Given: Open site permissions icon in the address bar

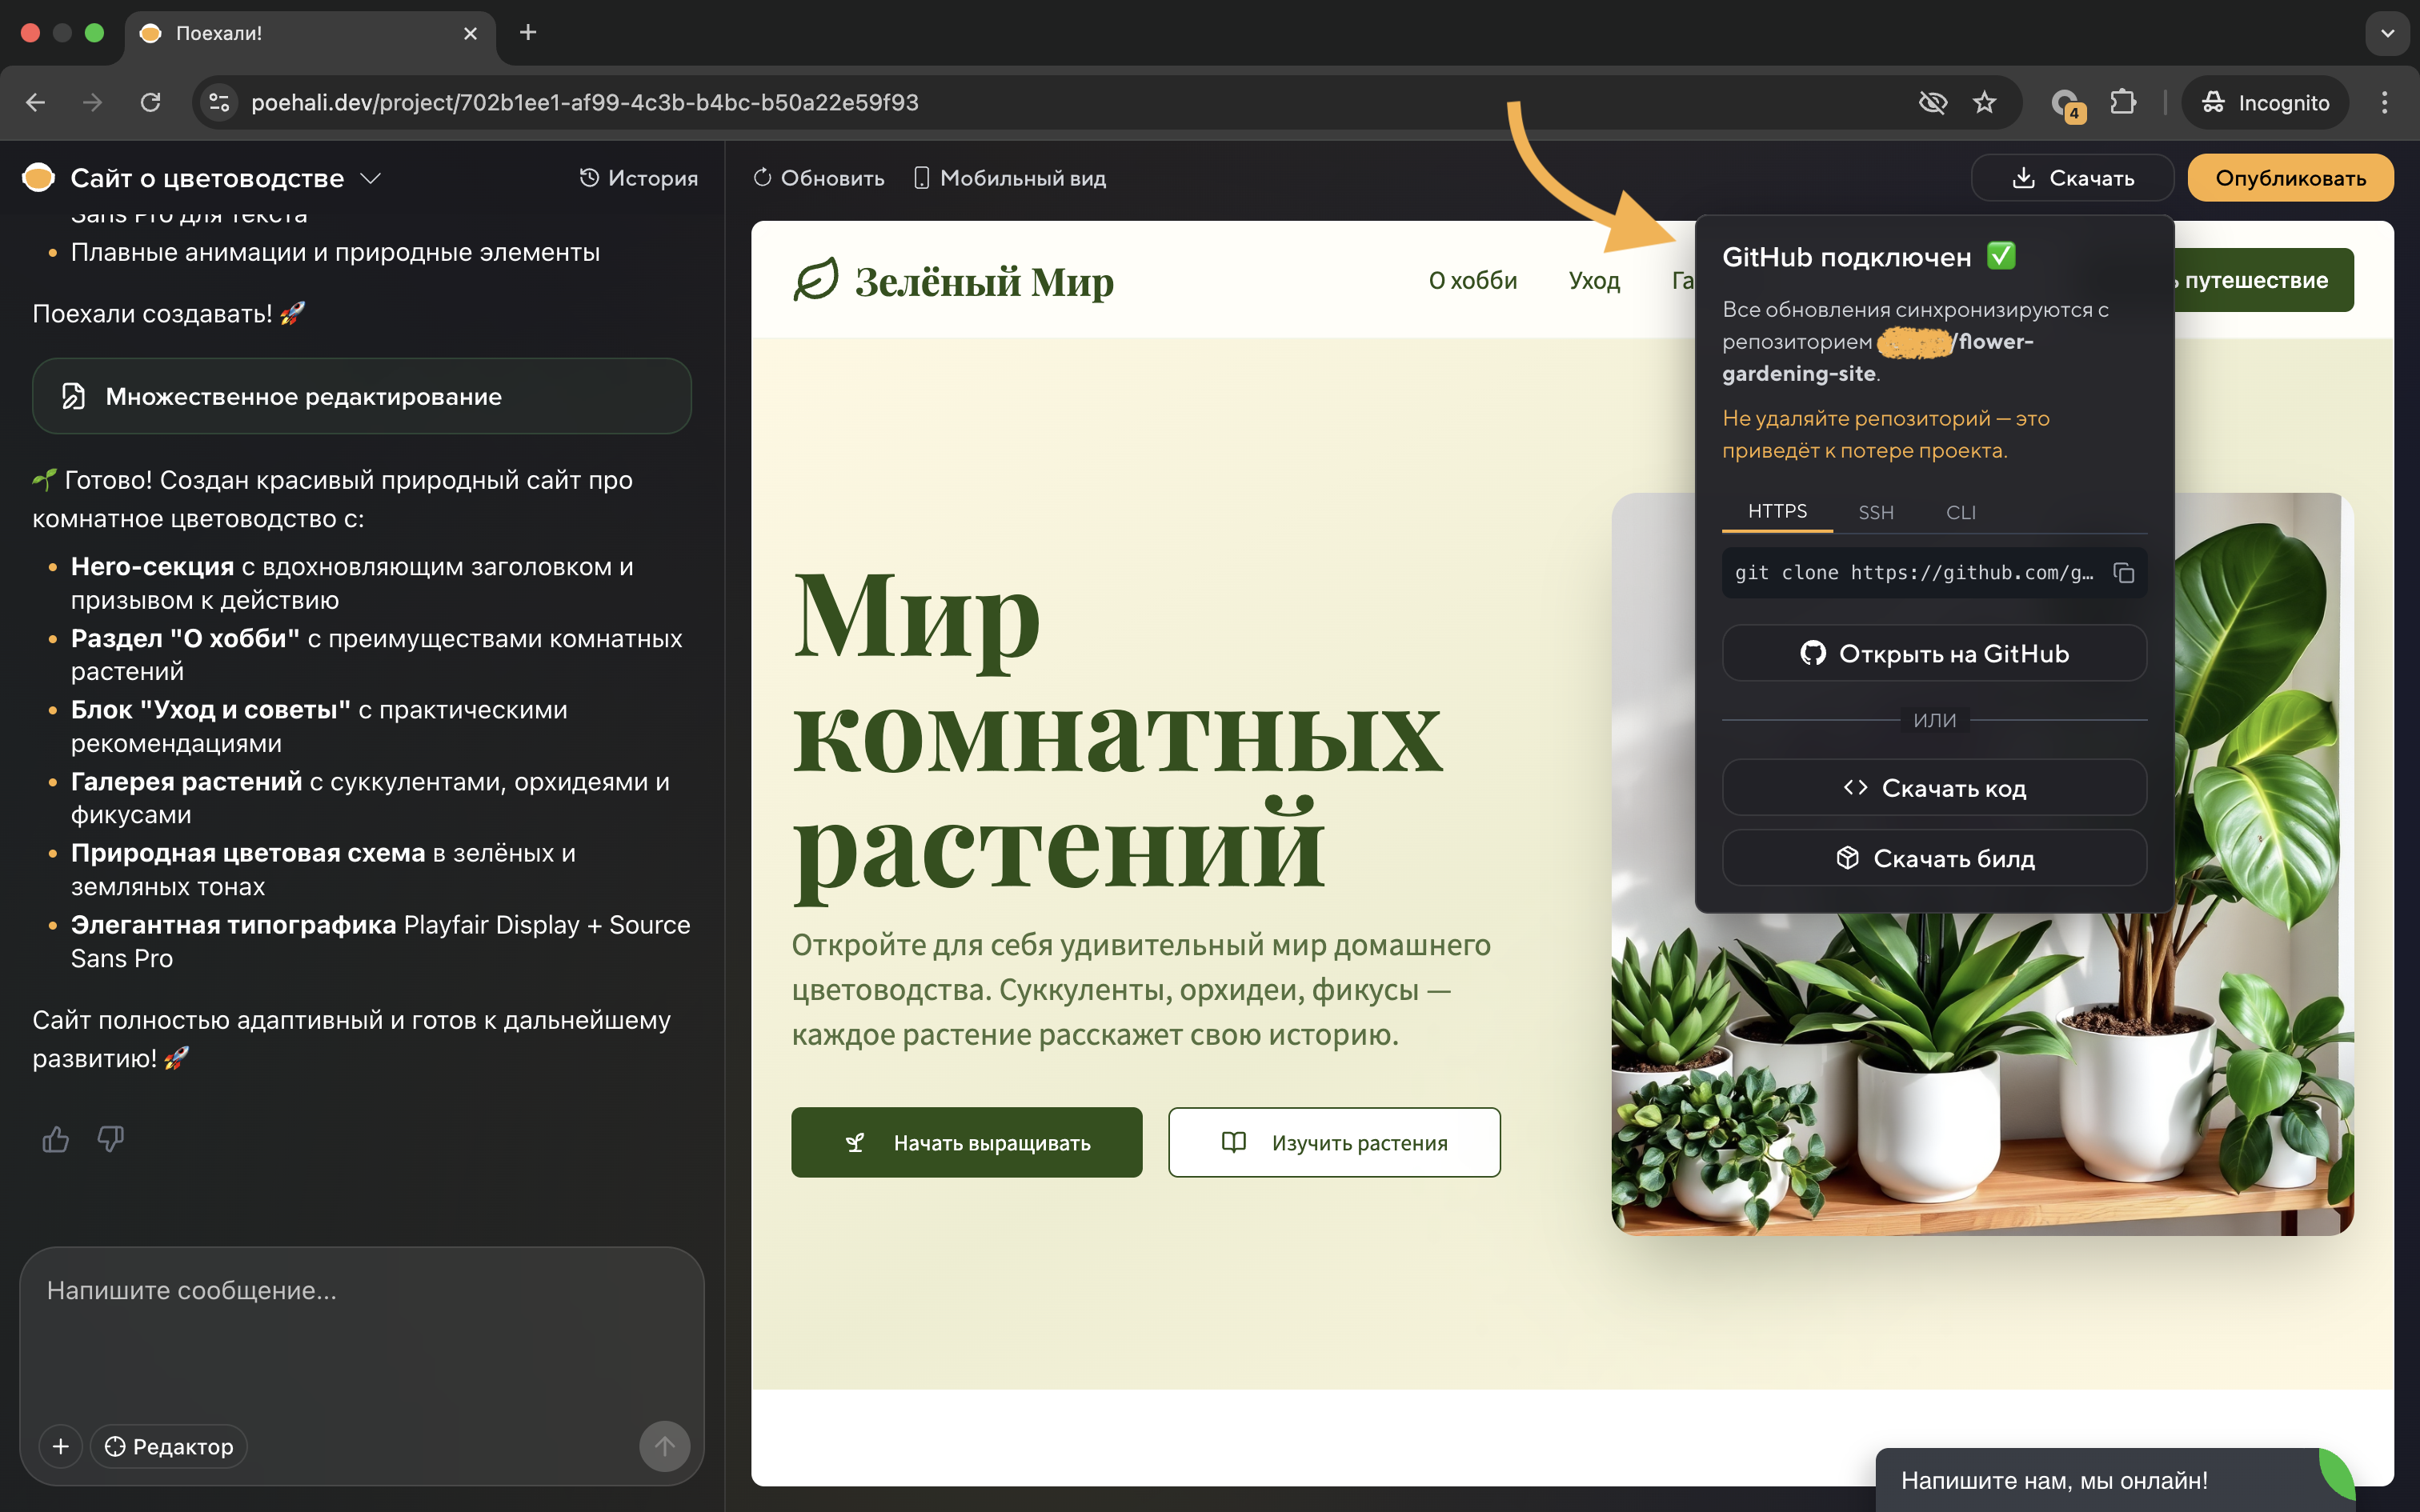Looking at the screenshot, I should [218, 101].
